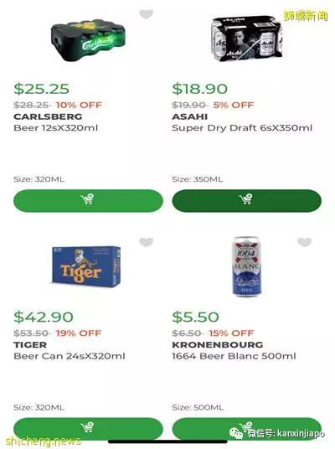Open the Asahi 6-pack product image

[247, 39]
